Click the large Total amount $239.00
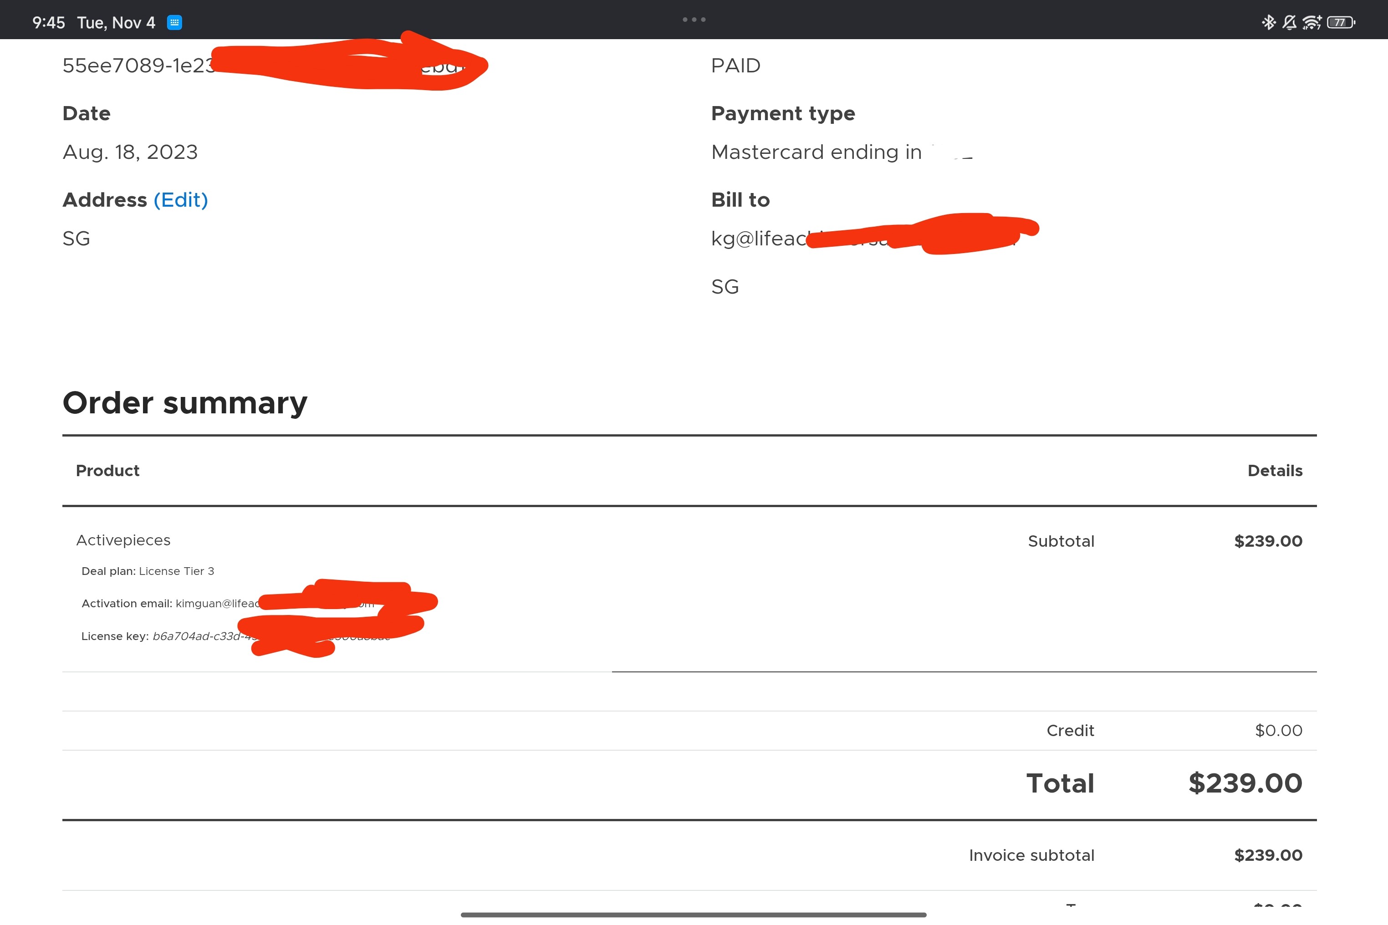This screenshot has width=1388, height=925. [x=1245, y=783]
